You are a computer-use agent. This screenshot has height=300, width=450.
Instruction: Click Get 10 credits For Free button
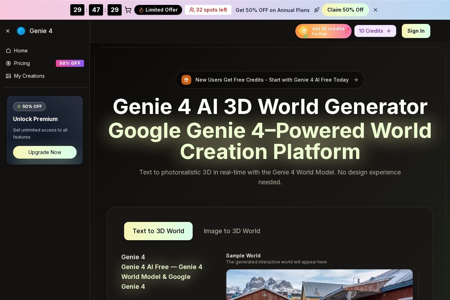tap(323, 31)
